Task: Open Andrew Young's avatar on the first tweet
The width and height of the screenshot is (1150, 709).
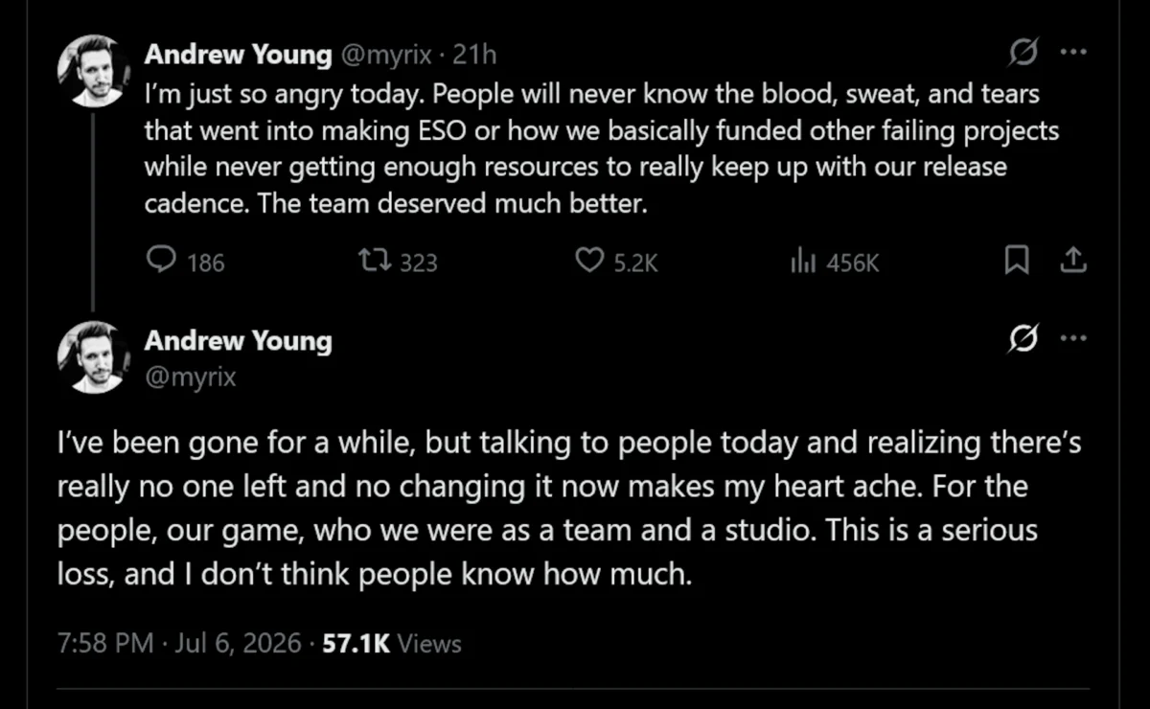Action: (91, 70)
